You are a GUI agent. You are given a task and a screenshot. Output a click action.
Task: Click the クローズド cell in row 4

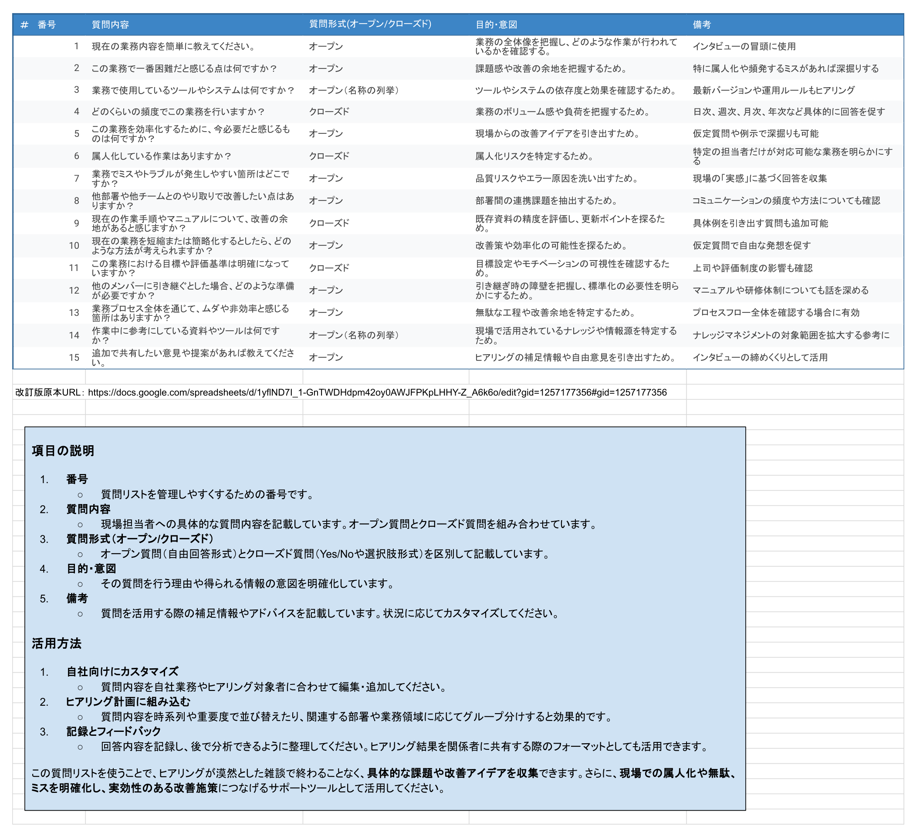coord(385,112)
